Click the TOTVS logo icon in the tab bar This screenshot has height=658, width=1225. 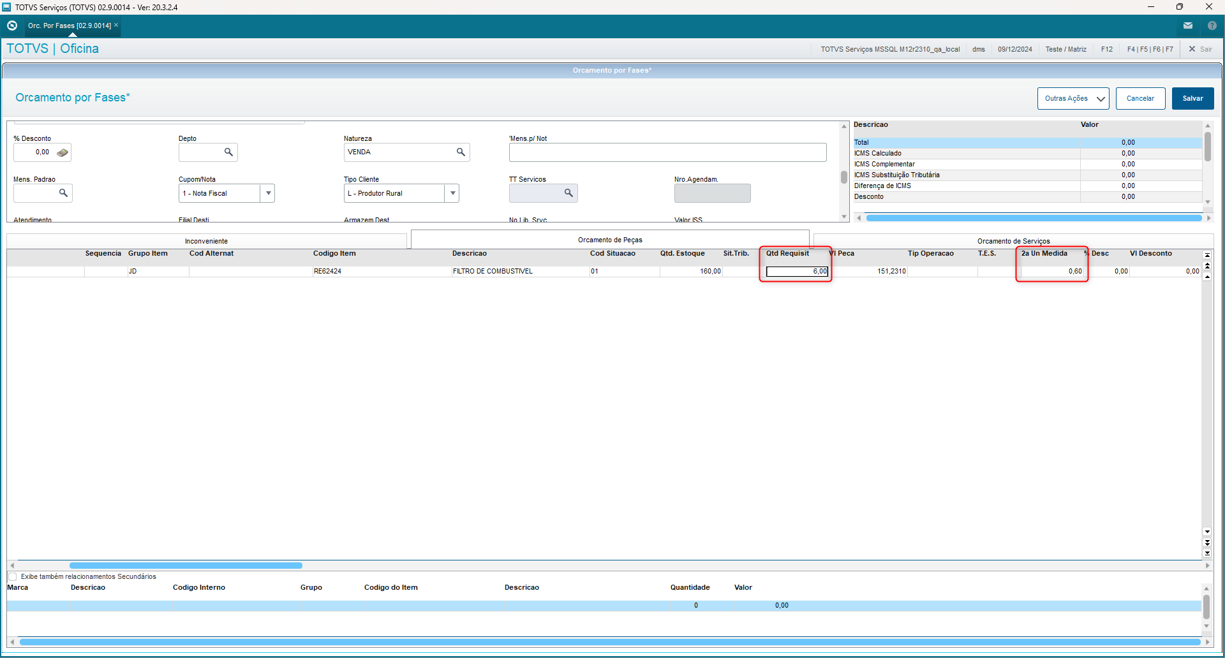coord(12,26)
